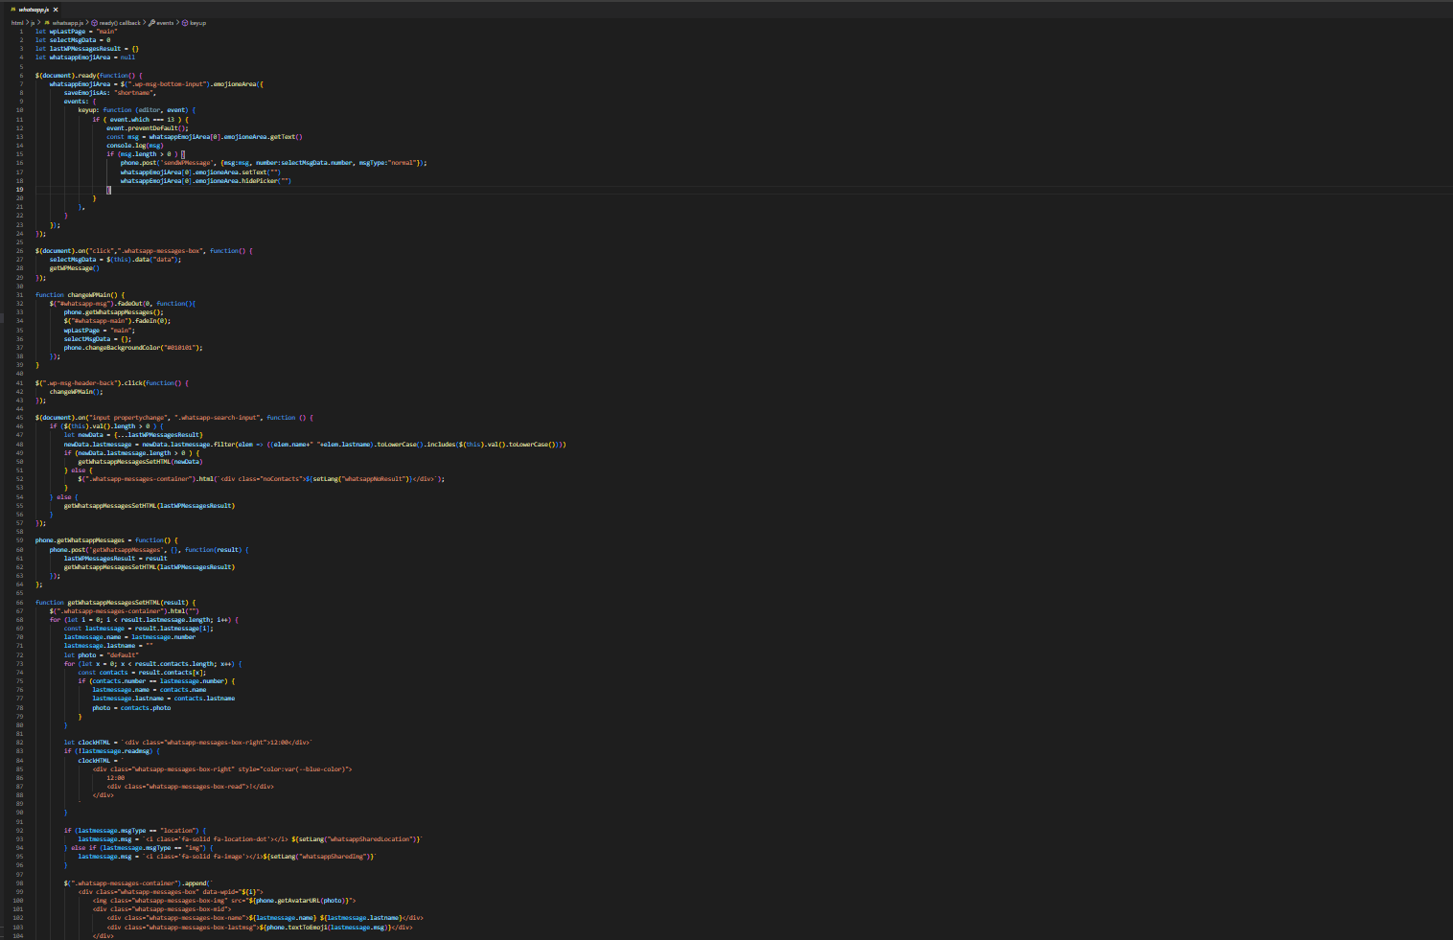
Task: Click the JS file icon on whatsapp.js tab
Action: pyautogui.click(x=12, y=10)
